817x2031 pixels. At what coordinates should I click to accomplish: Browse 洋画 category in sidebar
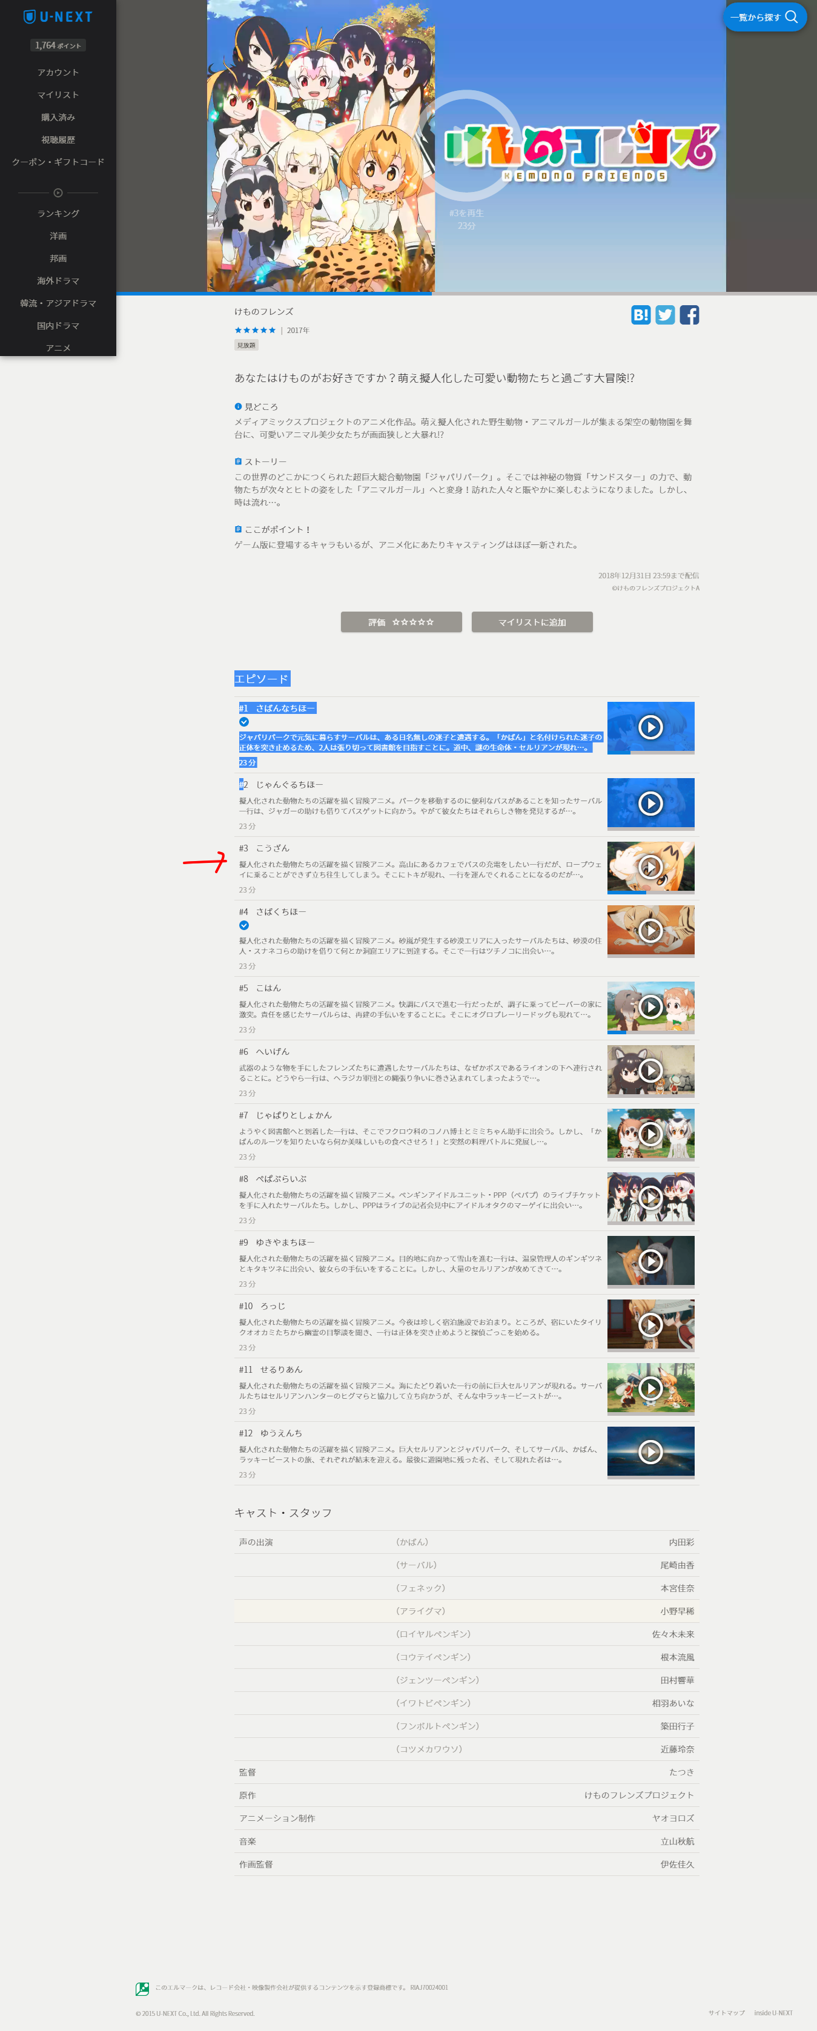point(58,236)
